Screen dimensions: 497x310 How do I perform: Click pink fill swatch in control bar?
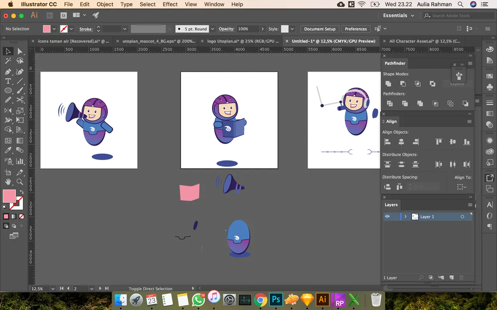pos(47,29)
